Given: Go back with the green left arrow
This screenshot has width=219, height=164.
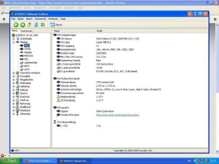Looking at the screenshot, I should pos(16,25).
